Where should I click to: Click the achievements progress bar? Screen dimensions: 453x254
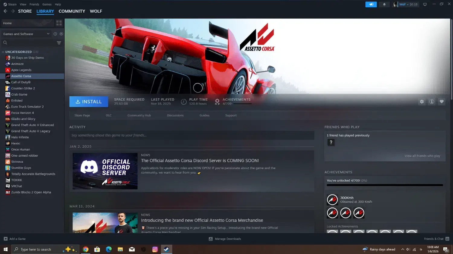coord(384,185)
